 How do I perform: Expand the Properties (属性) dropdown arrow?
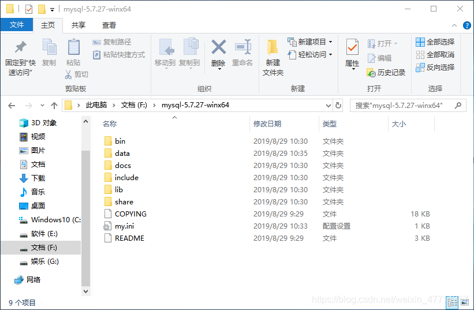tap(353, 69)
